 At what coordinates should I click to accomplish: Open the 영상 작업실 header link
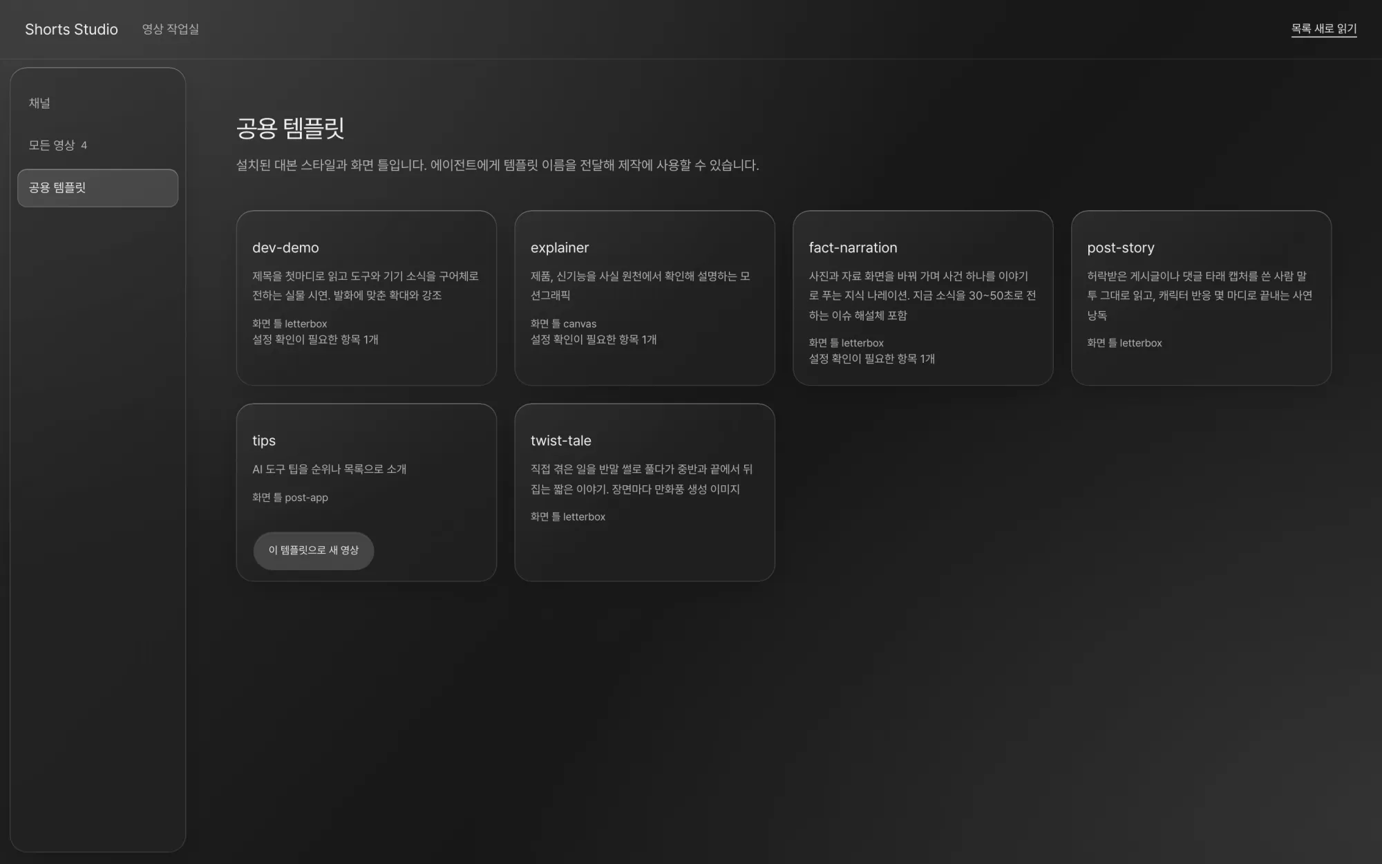pos(170,29)
